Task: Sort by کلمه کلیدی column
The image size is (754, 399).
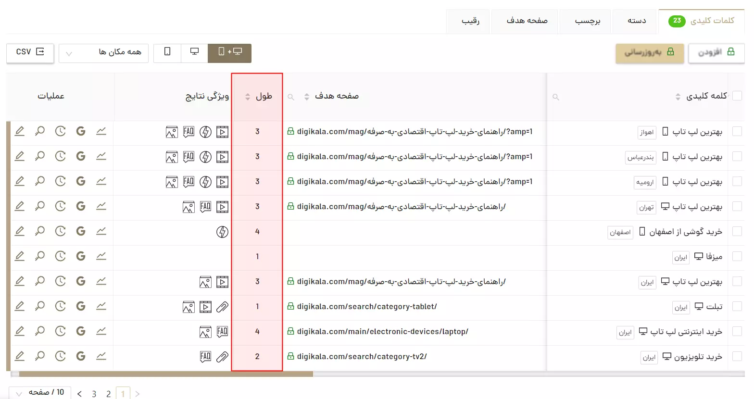Action: pos(678,97)
